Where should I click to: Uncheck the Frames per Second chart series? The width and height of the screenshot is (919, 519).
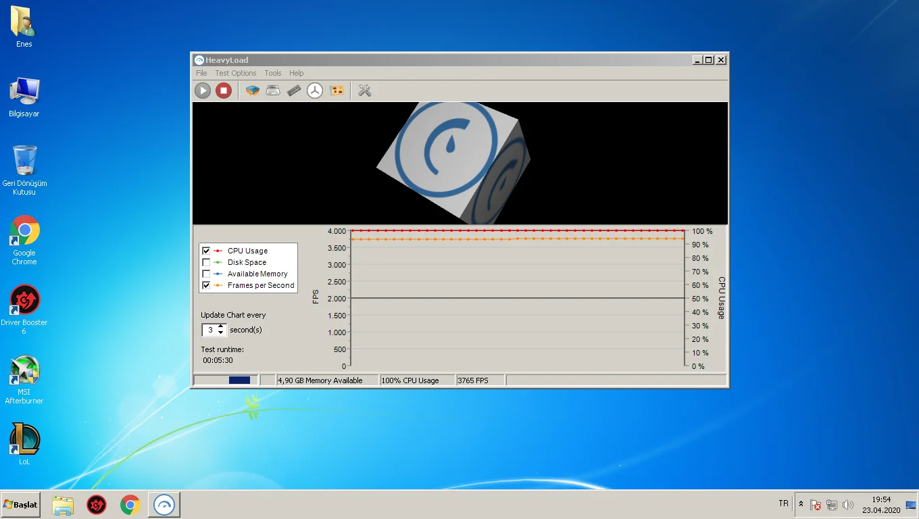pos(206,285)
